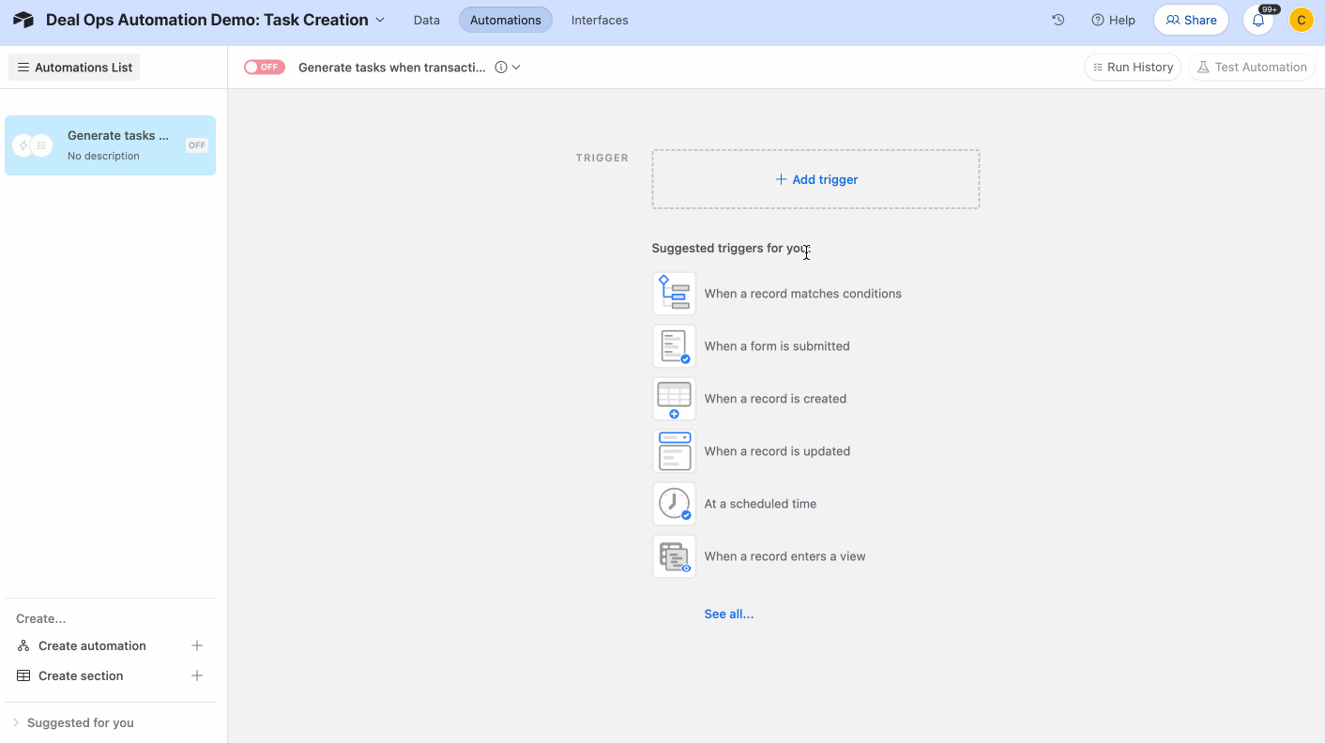Select 'When a record is updated' text
The image size is (1325, 743).
point(777,451)
